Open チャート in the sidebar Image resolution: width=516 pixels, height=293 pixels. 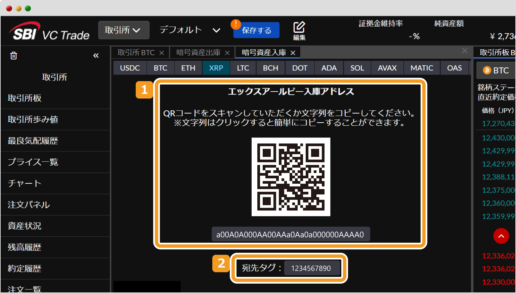55,183
